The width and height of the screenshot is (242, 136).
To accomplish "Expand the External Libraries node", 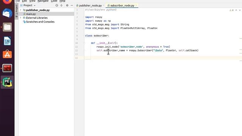I will click(x=20, y=18).
